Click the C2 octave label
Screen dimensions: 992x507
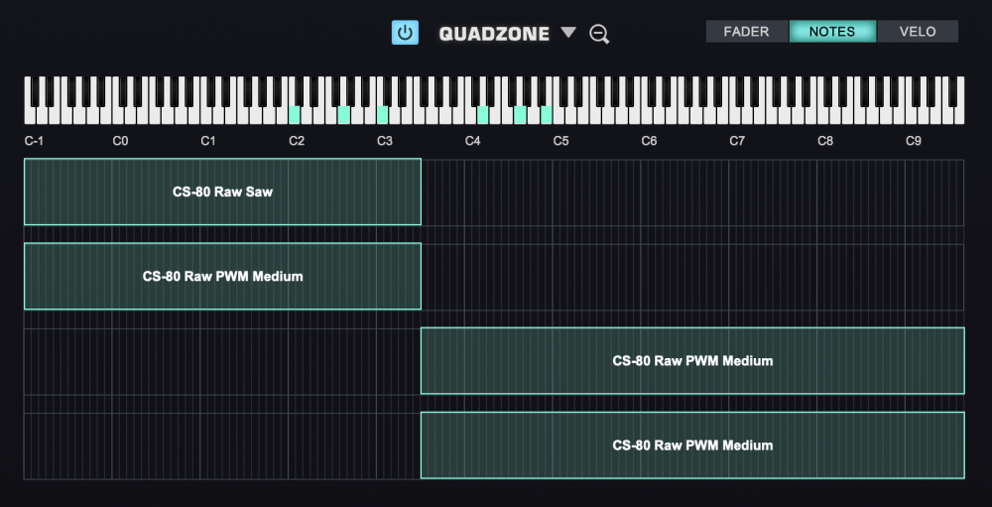296,141
